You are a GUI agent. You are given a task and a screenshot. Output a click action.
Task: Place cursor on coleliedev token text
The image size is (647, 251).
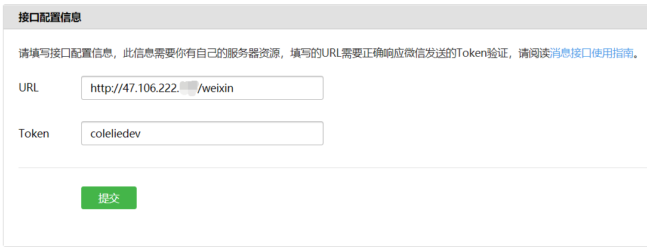116,133
